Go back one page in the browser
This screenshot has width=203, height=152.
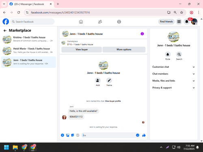tap(4, 13)
